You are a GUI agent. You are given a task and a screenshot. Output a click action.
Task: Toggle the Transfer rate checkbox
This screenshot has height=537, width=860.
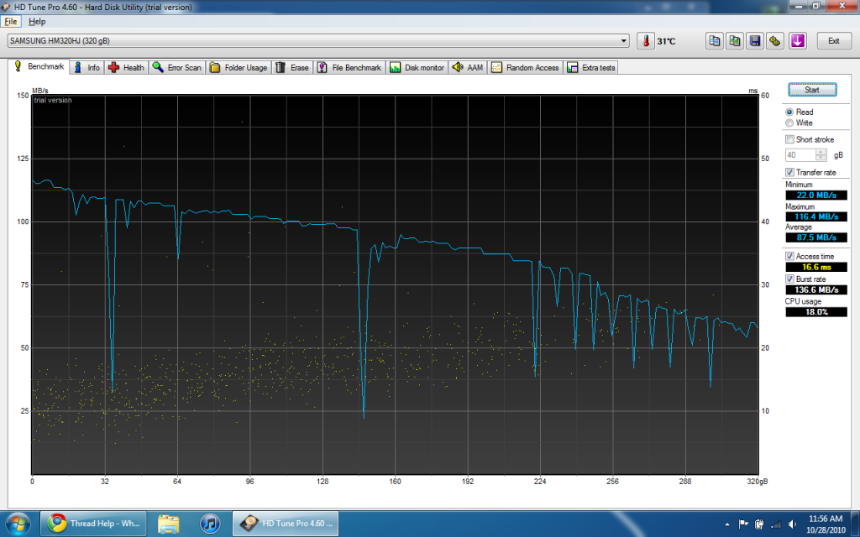coord(789,172)
